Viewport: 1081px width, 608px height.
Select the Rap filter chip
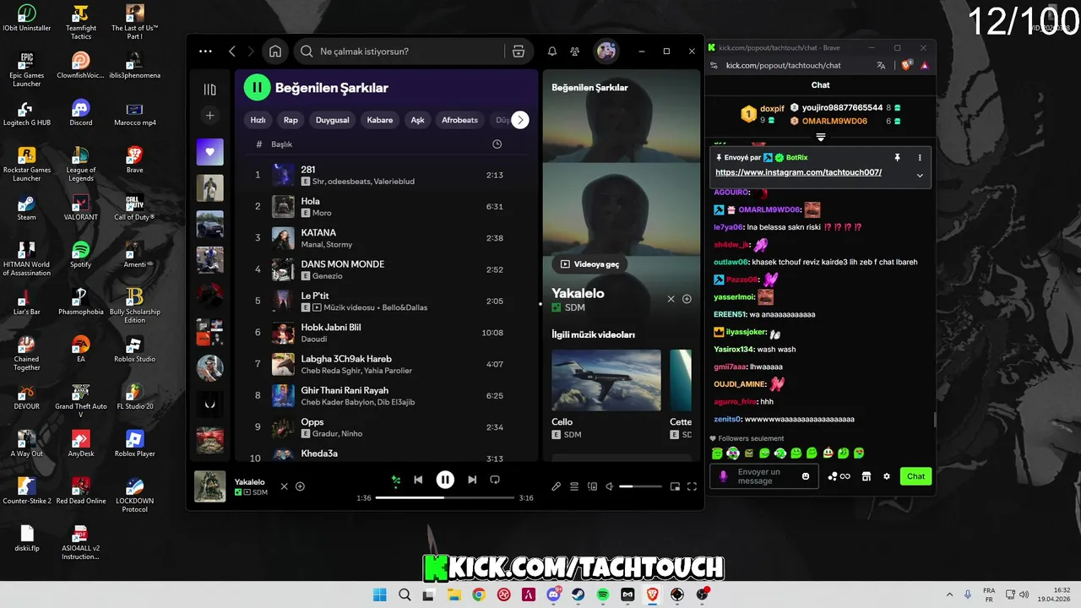click(291, 120)
